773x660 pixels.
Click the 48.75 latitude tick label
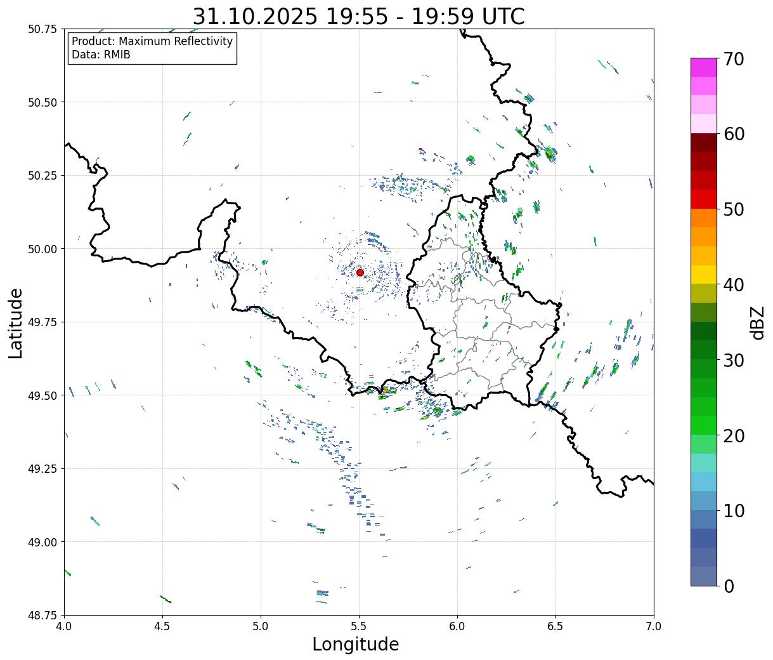(x=42, y=615)
